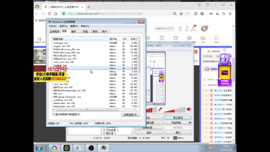Image resolution: width=270 pixels, height=152 pixels.
Task: Switch to the 用户 tab
Action: 105,31
